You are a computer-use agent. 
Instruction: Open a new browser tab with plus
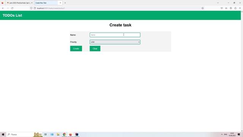[x=65, y=3]
